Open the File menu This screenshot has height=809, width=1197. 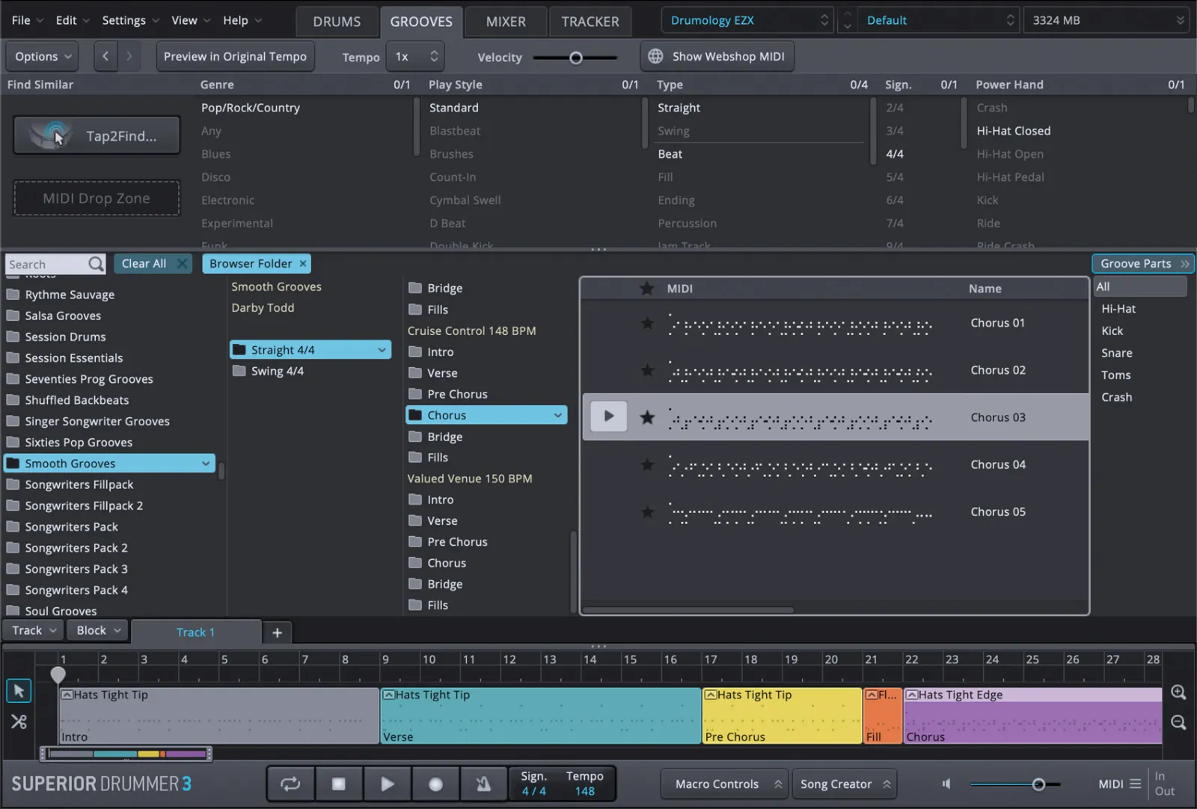(x=27, y=20)
